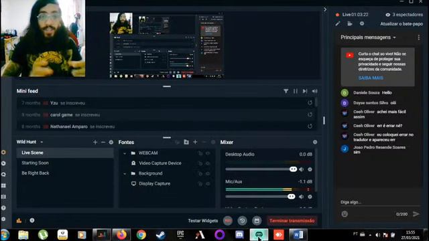Click Terminar transmissão to end stream
429x241 pixels.
tap(292, 221)
